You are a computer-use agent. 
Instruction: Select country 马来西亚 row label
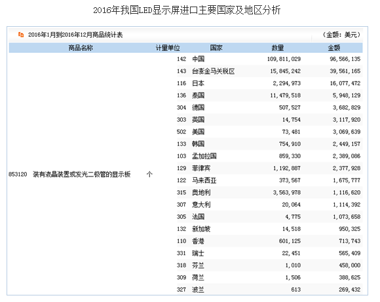pyautogui.click(x=204, y=180)
